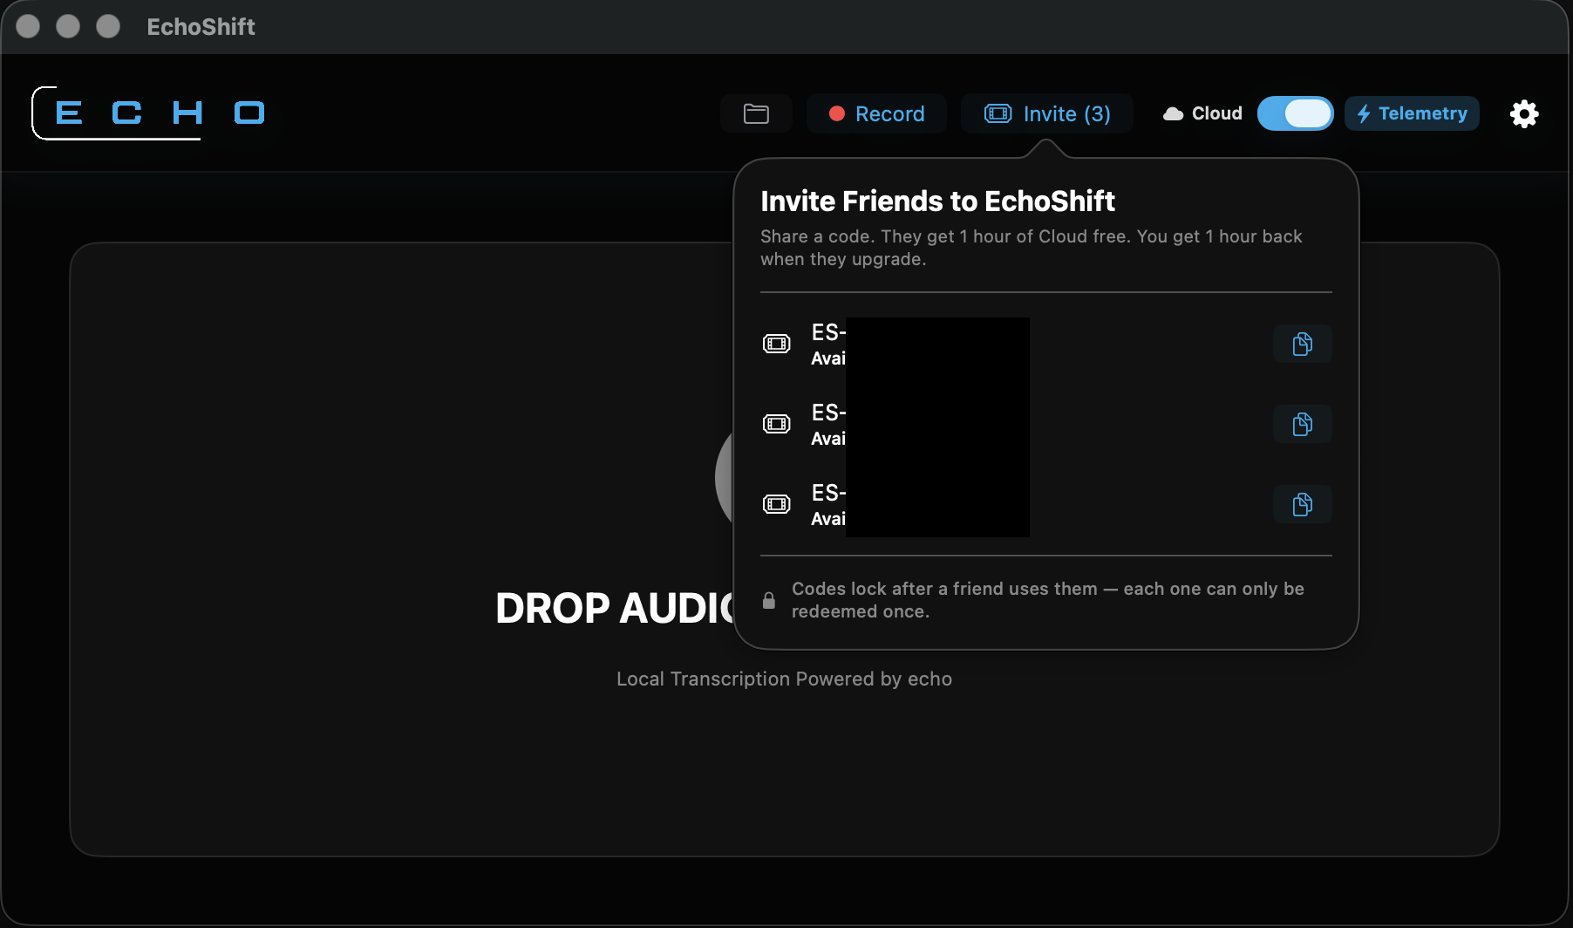
Task: Click 'Local Transcription Powered by echo' text
Action: coord(784,679)
